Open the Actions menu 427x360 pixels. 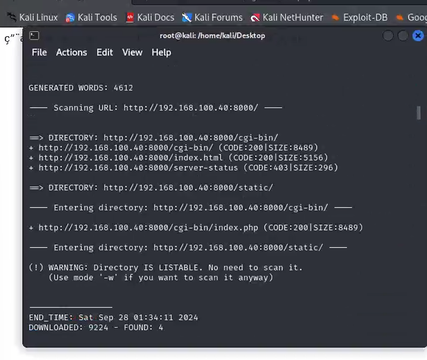(x=71, y=52)
